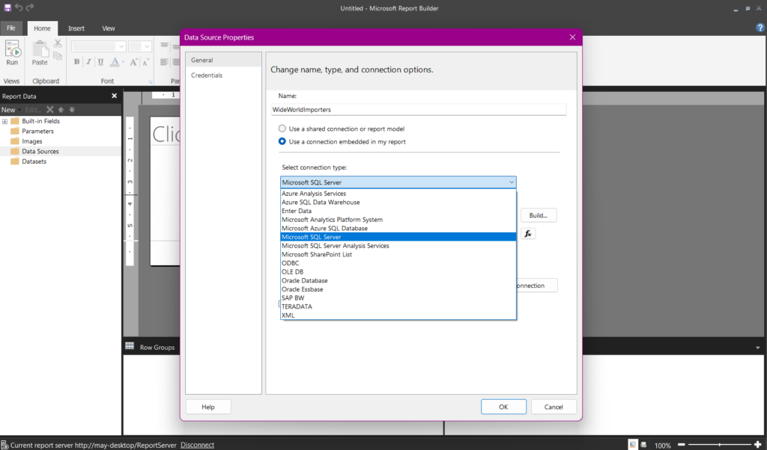The image size is (767, 450).
Task: Open the font name dropdown
Action: point(121,46)
